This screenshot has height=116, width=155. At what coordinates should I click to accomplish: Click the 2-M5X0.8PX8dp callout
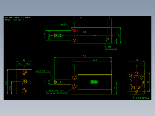(x=141, y=98)
